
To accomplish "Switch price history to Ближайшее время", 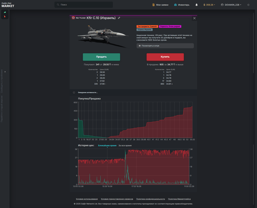I will pos(107,145).
